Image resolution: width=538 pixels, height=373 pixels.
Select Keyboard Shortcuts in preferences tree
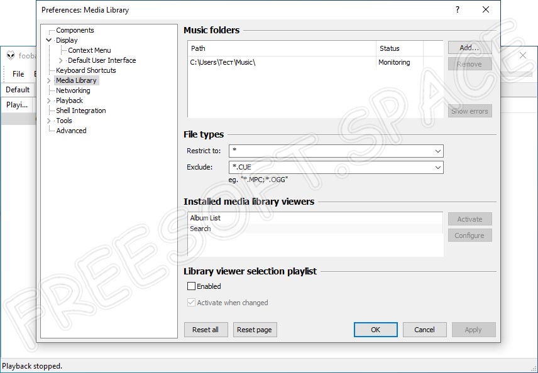[x=85, y=70]
